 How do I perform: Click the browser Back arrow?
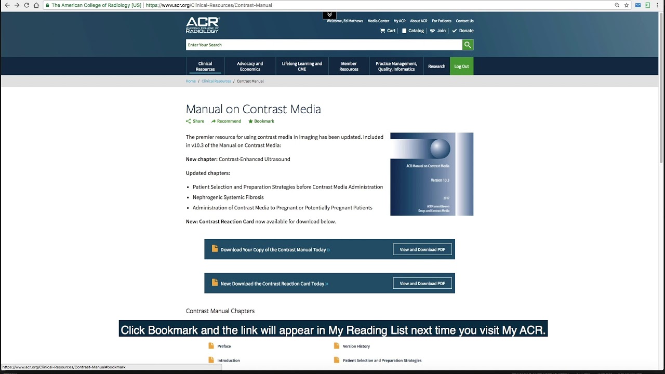click(7, 5)
